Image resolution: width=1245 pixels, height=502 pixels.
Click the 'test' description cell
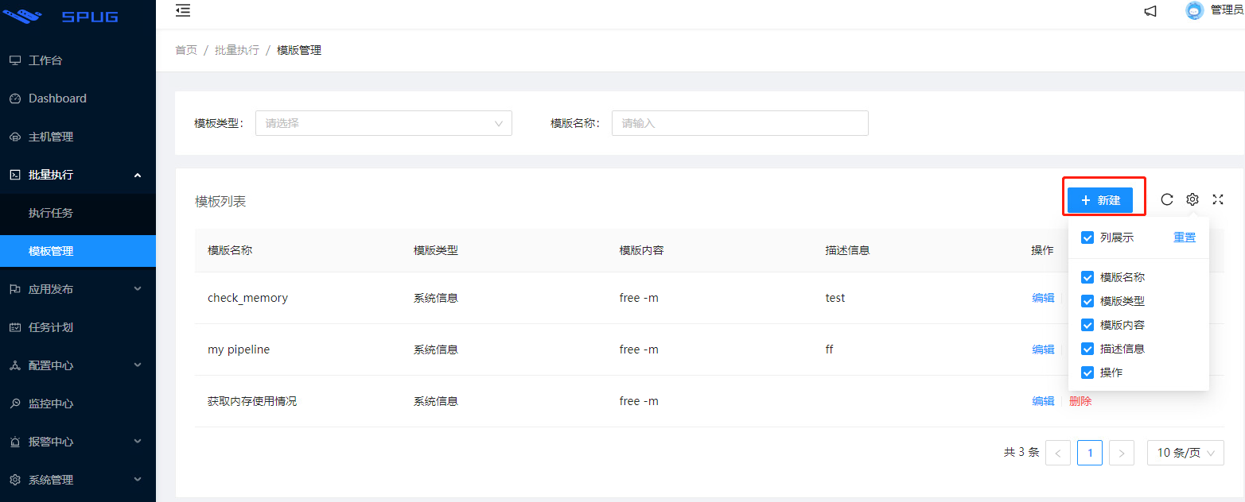pos(835,298)
